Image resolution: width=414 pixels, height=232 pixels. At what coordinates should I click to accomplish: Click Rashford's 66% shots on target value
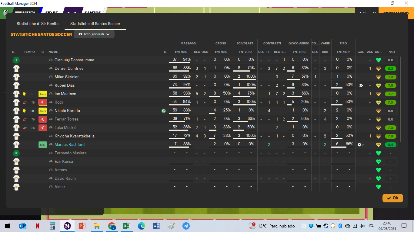coord(349,144)
